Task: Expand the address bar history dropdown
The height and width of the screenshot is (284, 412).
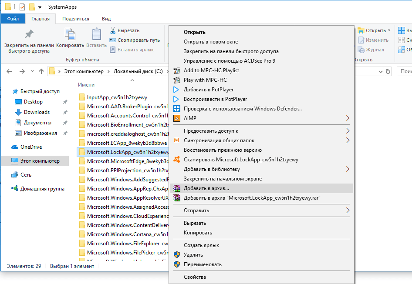Action: click(x=380, y=71)
